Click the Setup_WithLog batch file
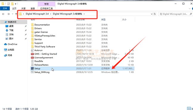This screenshot has width=193, height=110. pyautogui.click(x=42, y=72)
